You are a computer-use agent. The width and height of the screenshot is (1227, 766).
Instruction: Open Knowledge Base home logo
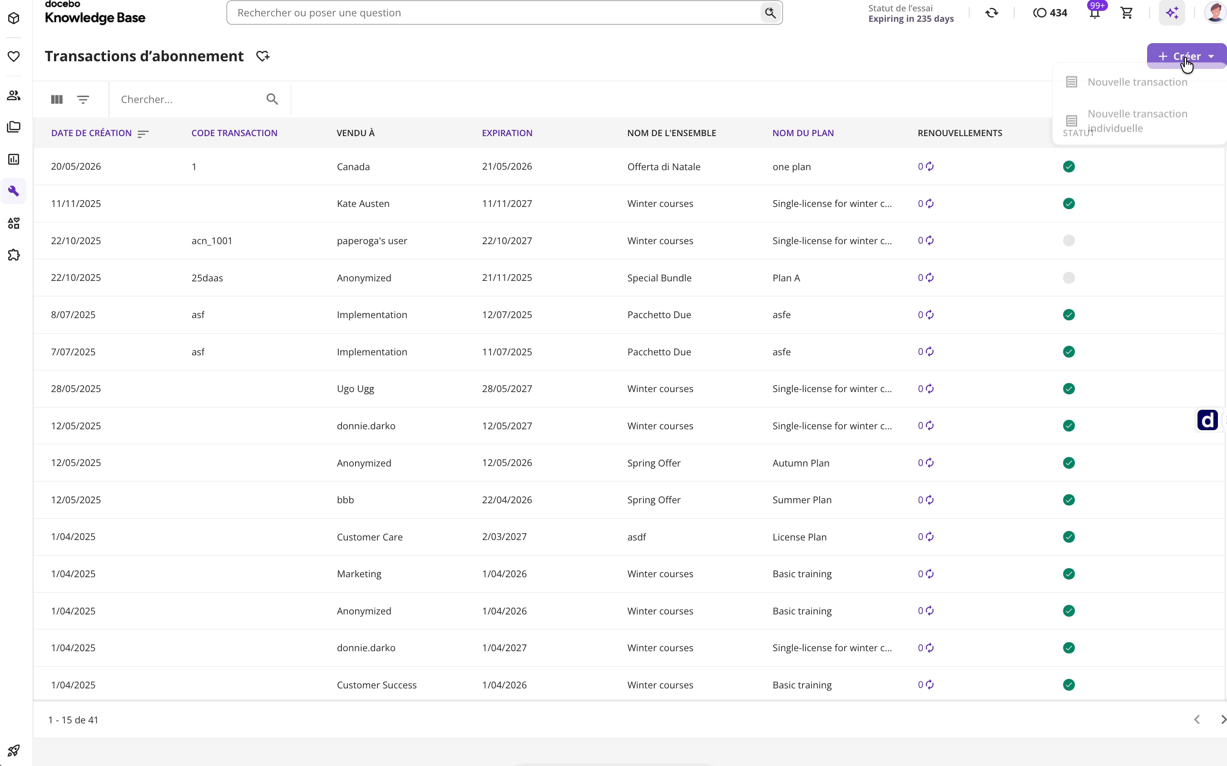(95, 12)
